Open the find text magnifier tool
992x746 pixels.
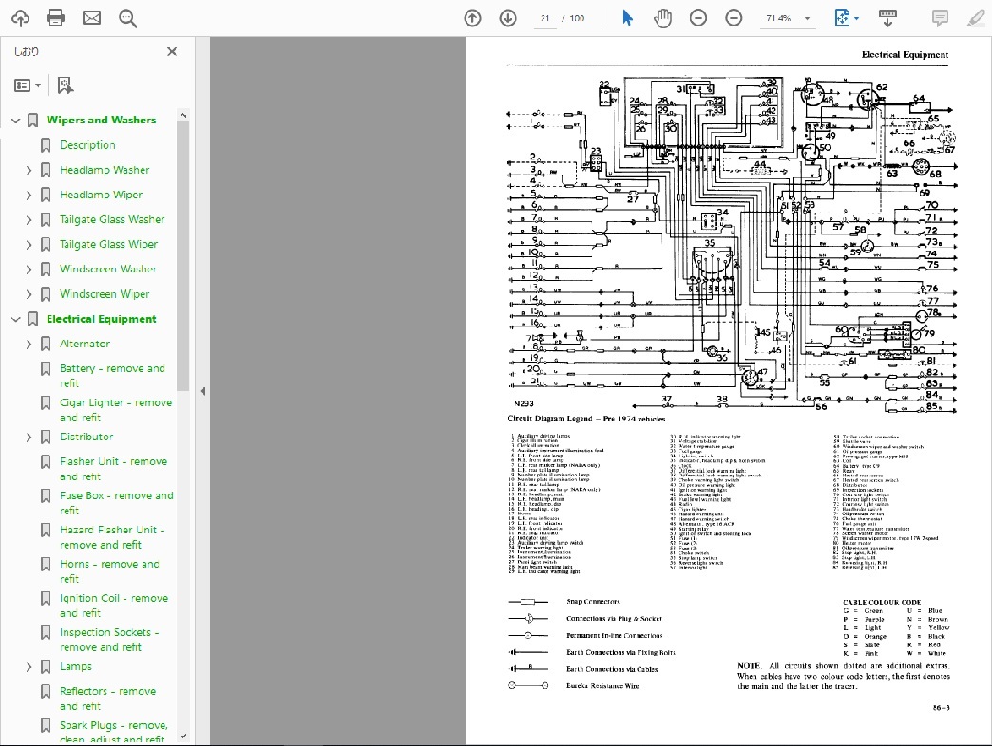point(127,18)
